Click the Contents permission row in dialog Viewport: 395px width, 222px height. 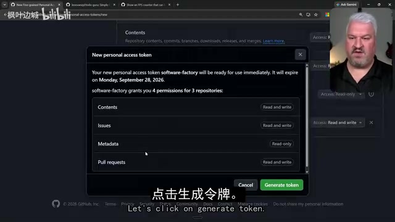click(x=196, y=107)
